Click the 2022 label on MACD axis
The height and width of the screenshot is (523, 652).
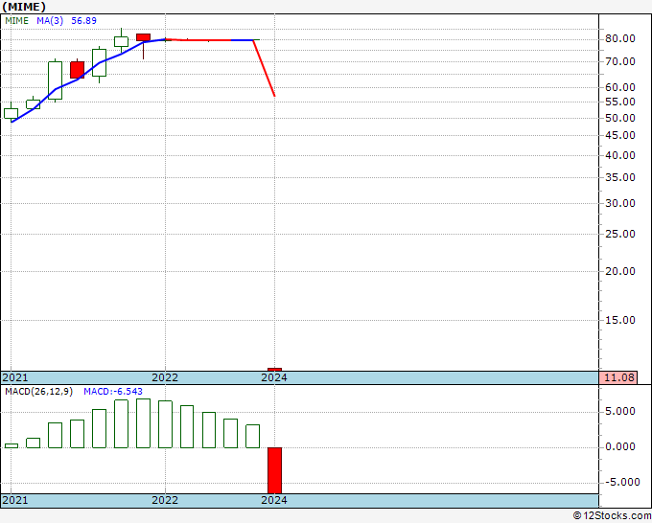(x=165, y=500)
